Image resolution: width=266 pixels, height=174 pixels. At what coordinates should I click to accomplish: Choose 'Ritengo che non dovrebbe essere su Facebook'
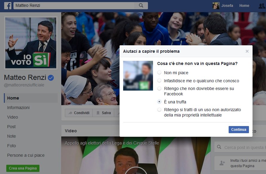coord(159,88)
